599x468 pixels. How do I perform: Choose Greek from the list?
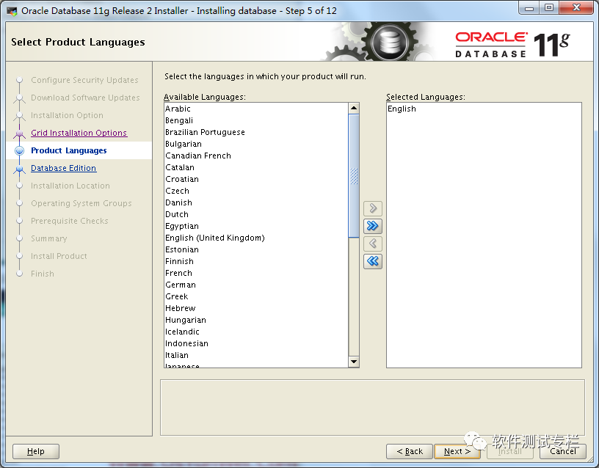(256, 296)
